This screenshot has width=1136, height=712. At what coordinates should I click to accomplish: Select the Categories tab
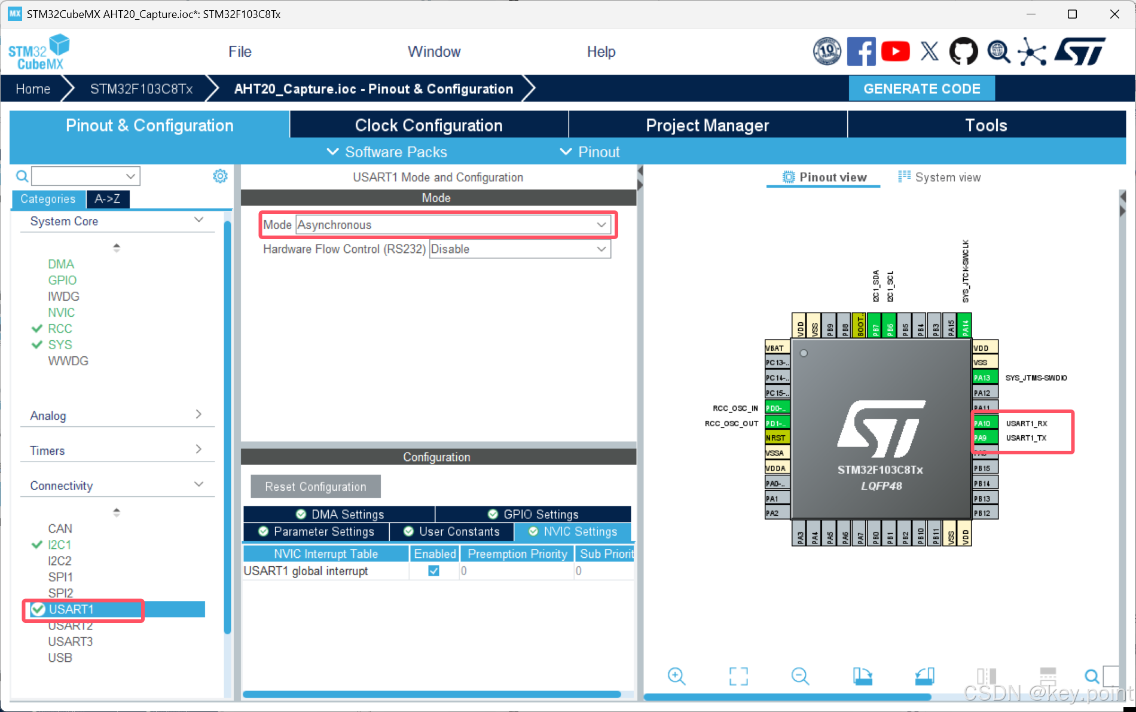point(48,199)
